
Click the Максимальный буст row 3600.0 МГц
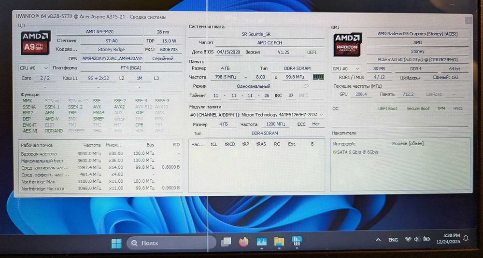click(100, 161)
